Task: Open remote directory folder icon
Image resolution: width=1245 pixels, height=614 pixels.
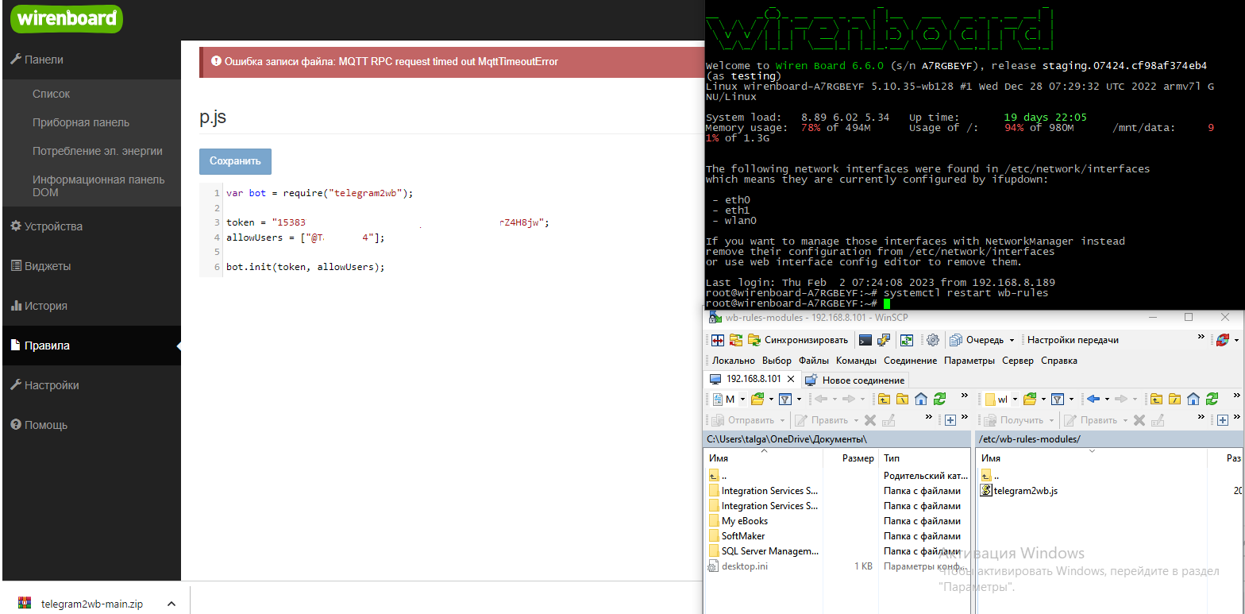Action: click(1030, 400)
